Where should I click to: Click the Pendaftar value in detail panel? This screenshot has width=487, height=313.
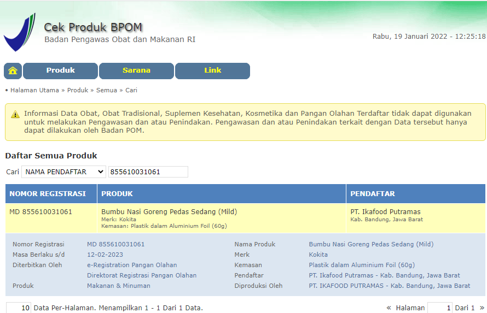(x=385, y=275)
